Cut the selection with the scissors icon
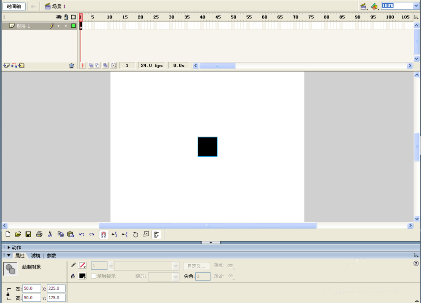The width and height of the screenshot is (421, 303). [x=50, y=234]
